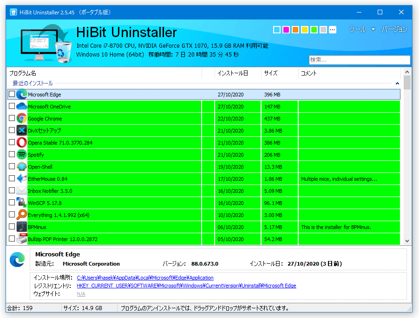Enable the Open-Shell checkbox
This screenshot has width=419, height=318.
12,166
